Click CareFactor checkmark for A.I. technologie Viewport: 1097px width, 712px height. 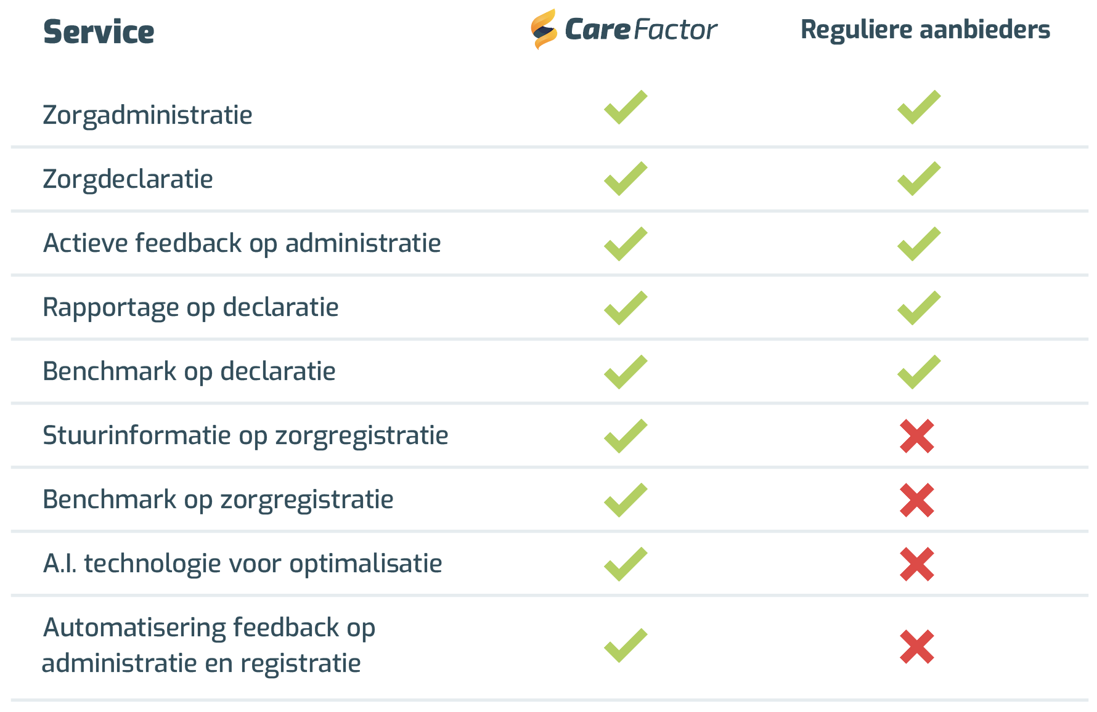[x=626, y=564]
